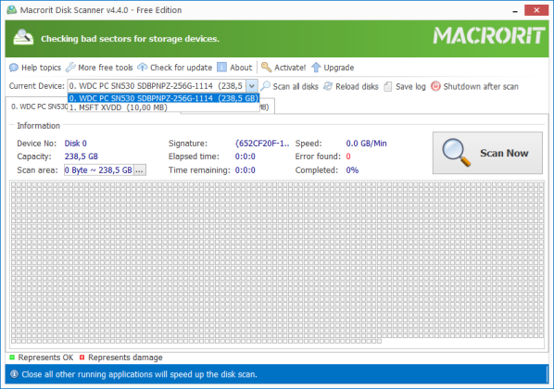
Task: Open Help topics
Action: (x=35, y=68)
